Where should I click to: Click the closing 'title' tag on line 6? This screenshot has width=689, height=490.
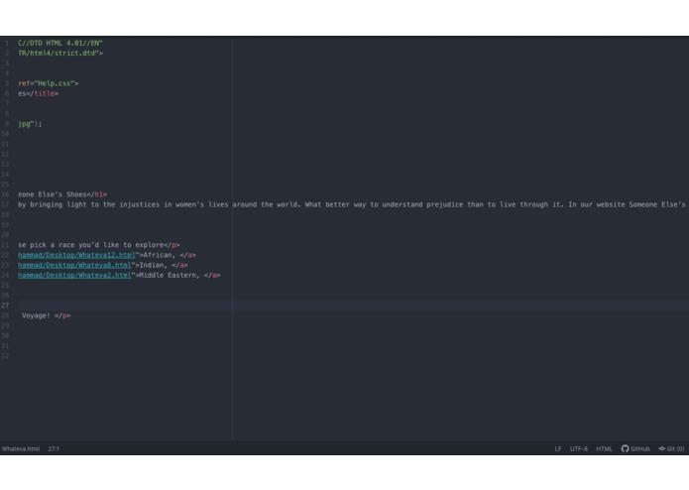(44, 93)
